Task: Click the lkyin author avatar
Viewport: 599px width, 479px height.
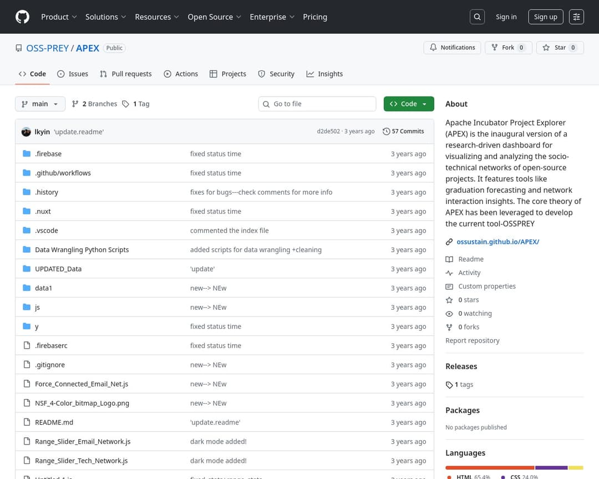Action: coord(26,131)
